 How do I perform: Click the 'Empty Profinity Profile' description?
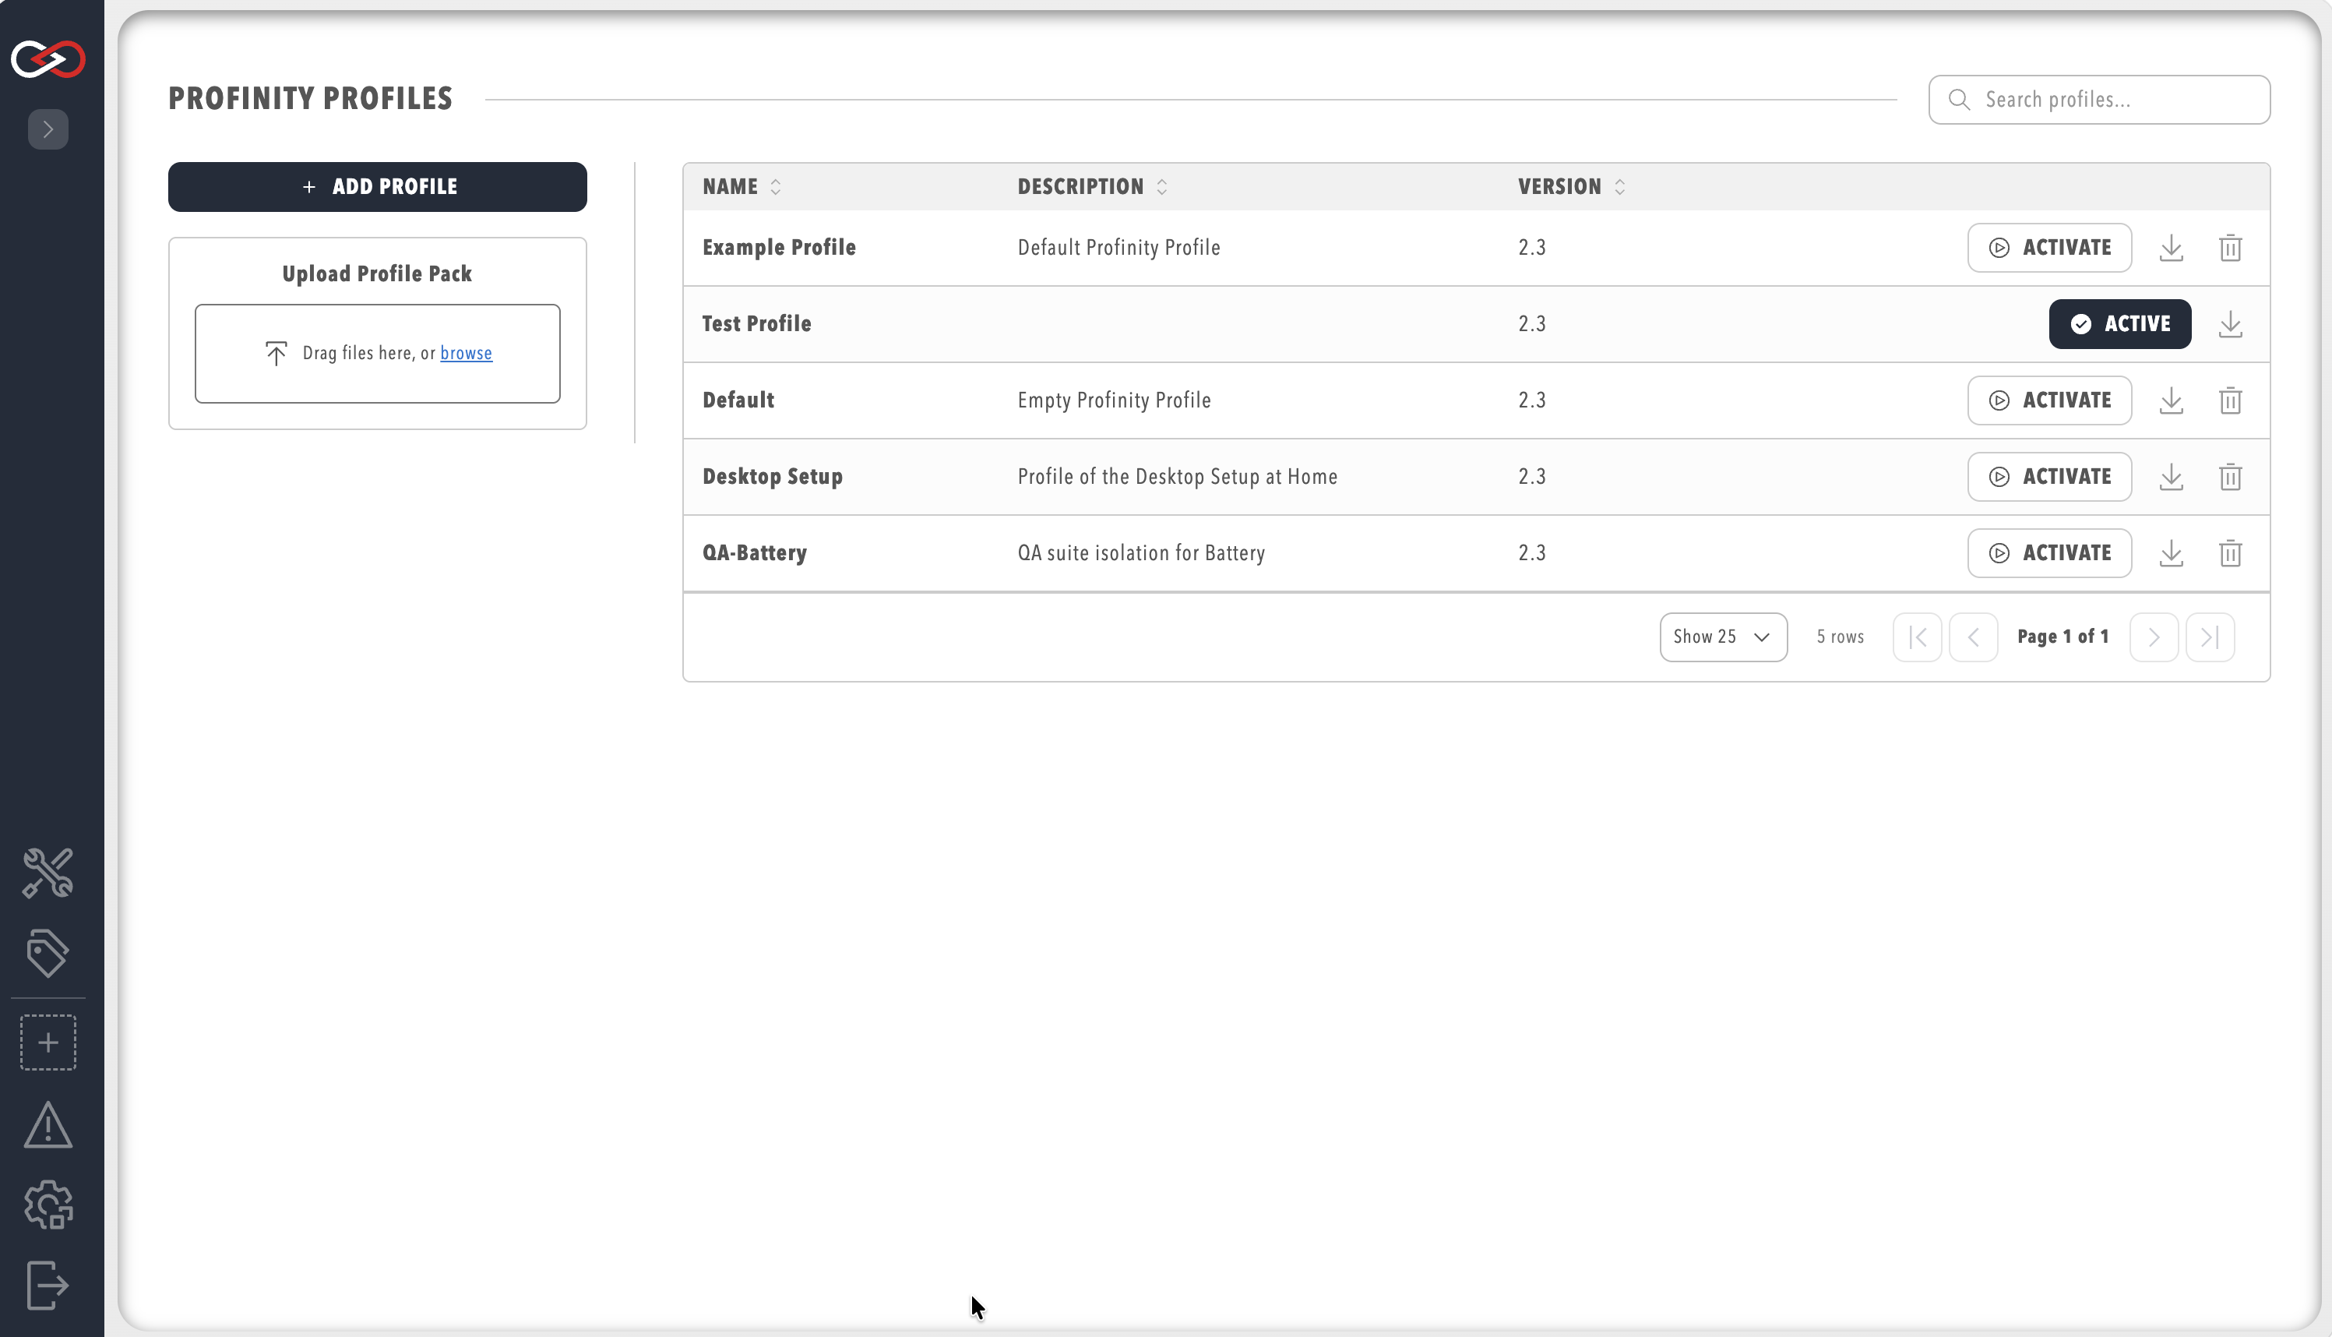coord(1114,400)
